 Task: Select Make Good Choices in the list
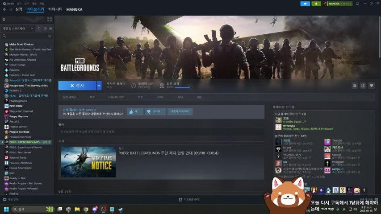click(x=21, y=44)
